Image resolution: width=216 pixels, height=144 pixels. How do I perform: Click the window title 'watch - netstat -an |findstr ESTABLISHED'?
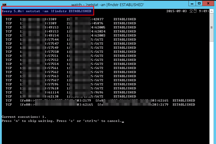(x=108, y=5)
